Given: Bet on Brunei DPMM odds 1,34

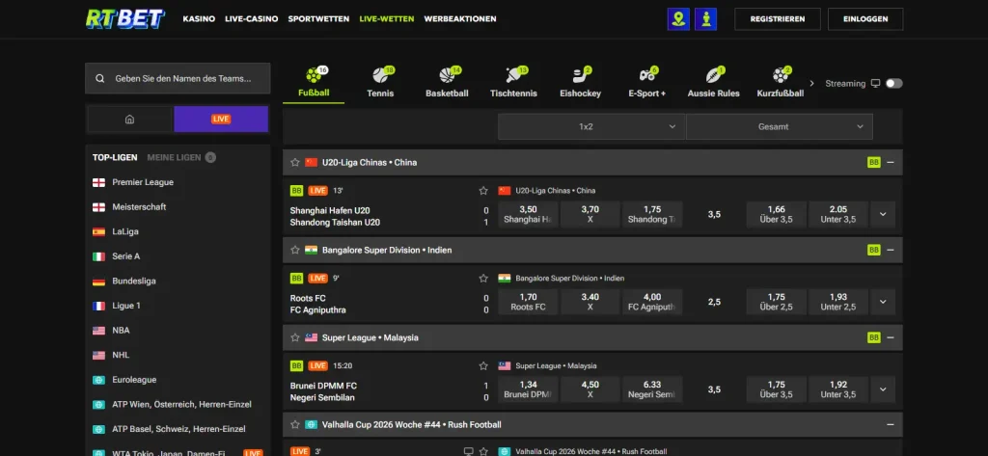Looking at the screenshot, I should [528, 389].
